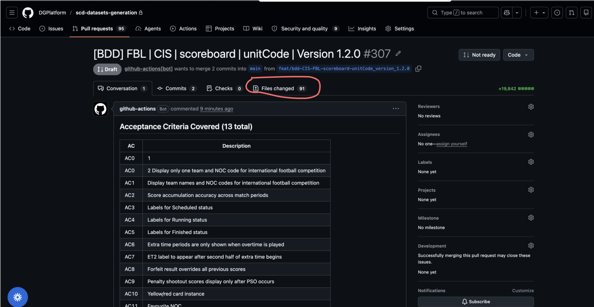Edit the pull request title pencil icon
594x307 pixels.
point(398,53)
